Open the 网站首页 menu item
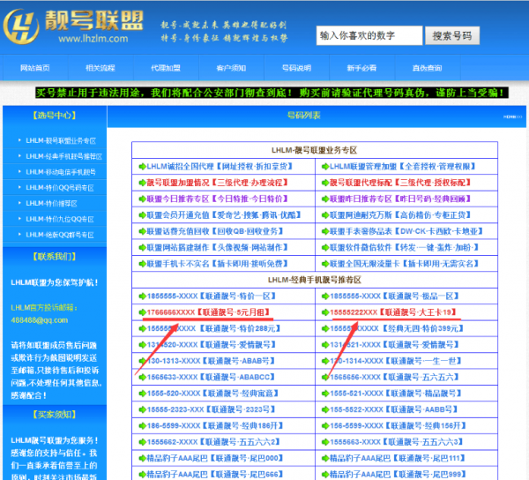Screen dimensions: 529x480 (x=35, y=68)
